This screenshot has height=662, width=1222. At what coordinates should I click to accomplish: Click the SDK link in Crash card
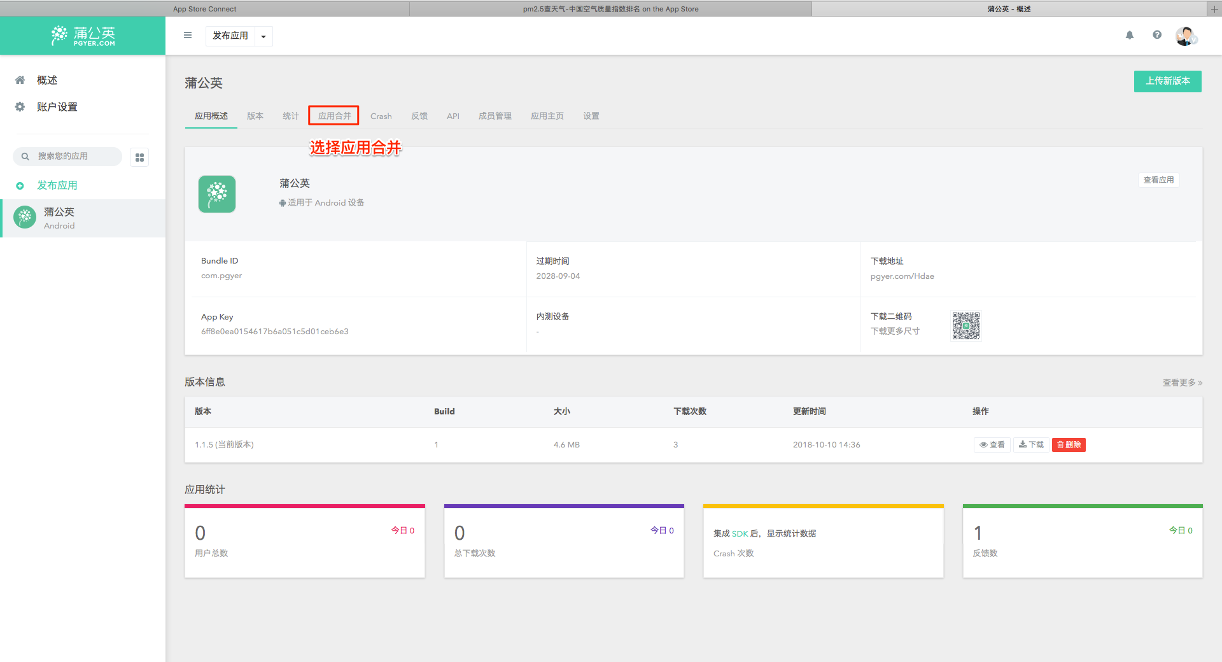[x=740, y=534]
